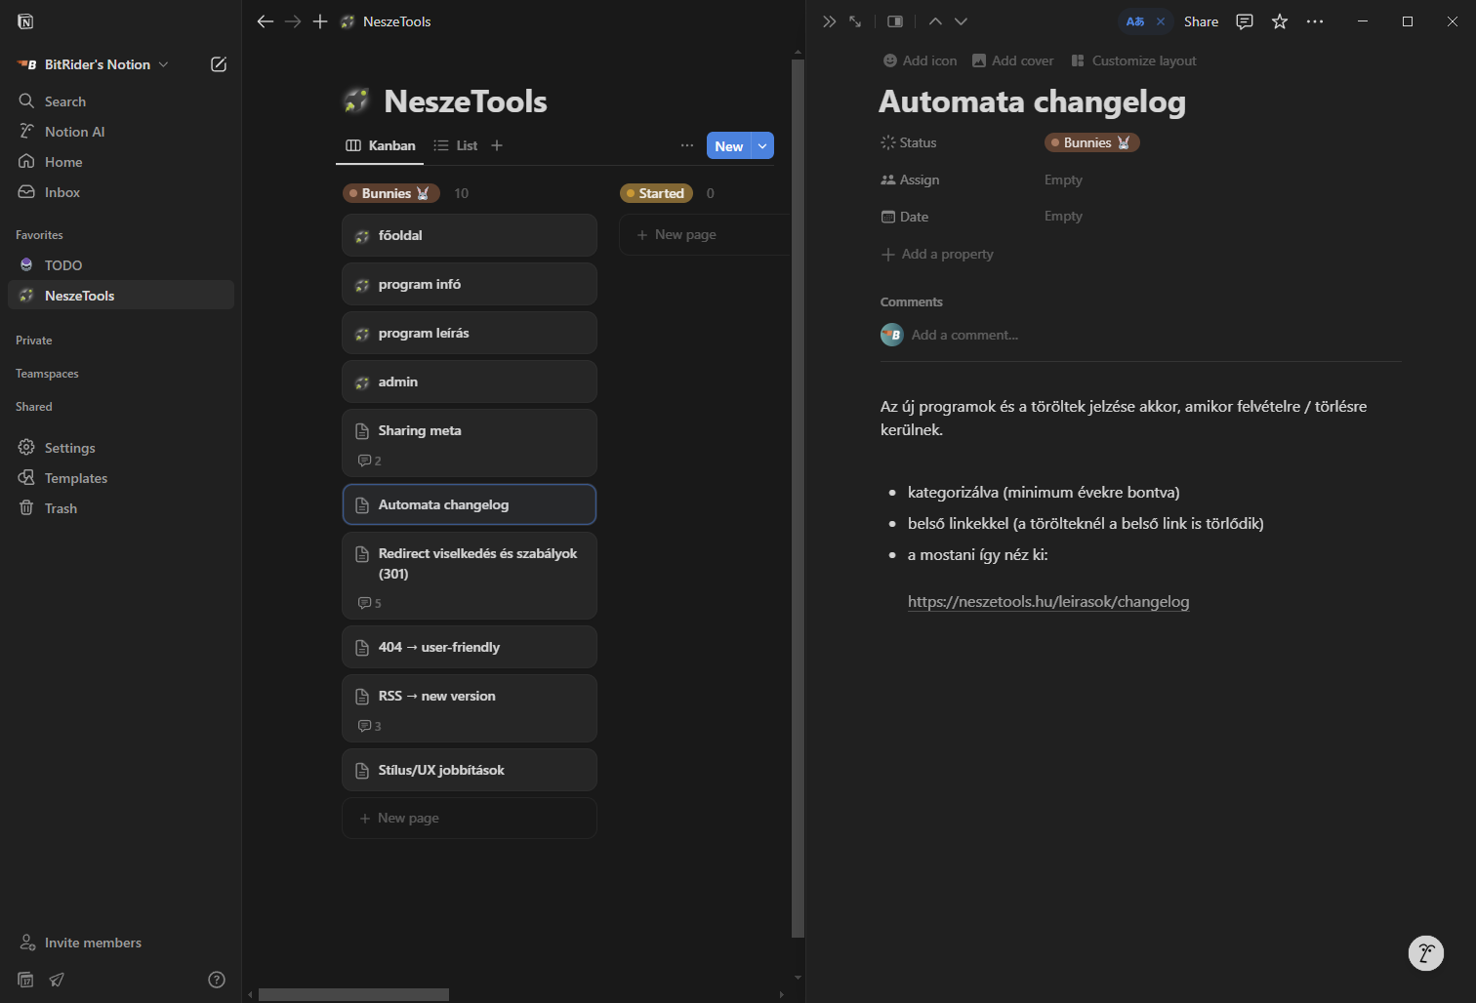Open the Notion AI floating assistant button
The height and width of the screenshot is (1003, 1476).
(x=1426, y=953)
